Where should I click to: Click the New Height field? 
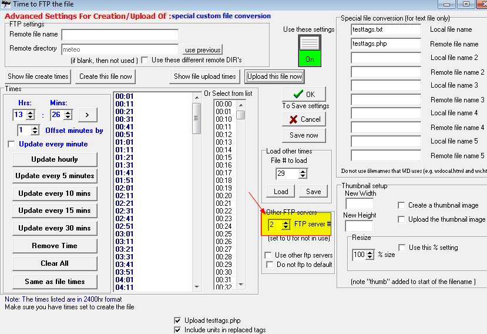coord(359,226)
